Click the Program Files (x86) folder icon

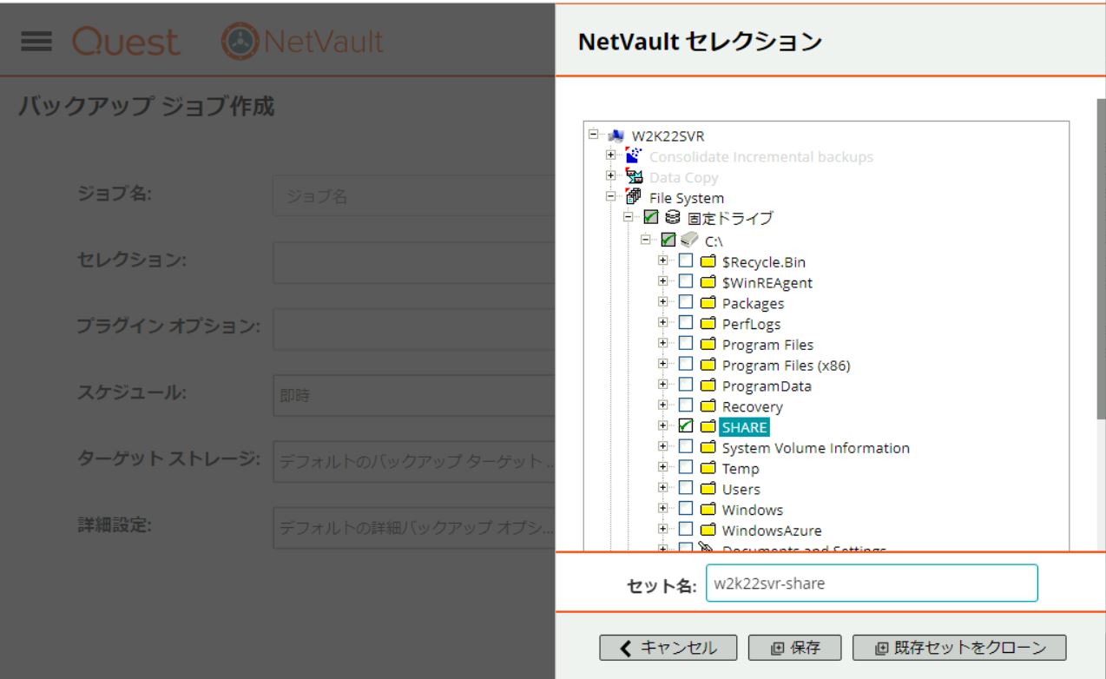point(708,365)
